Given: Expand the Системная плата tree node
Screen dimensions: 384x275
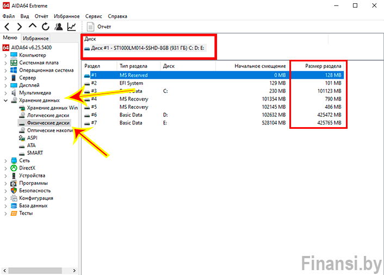Looking at the screenshot, I should coord(5,63).
